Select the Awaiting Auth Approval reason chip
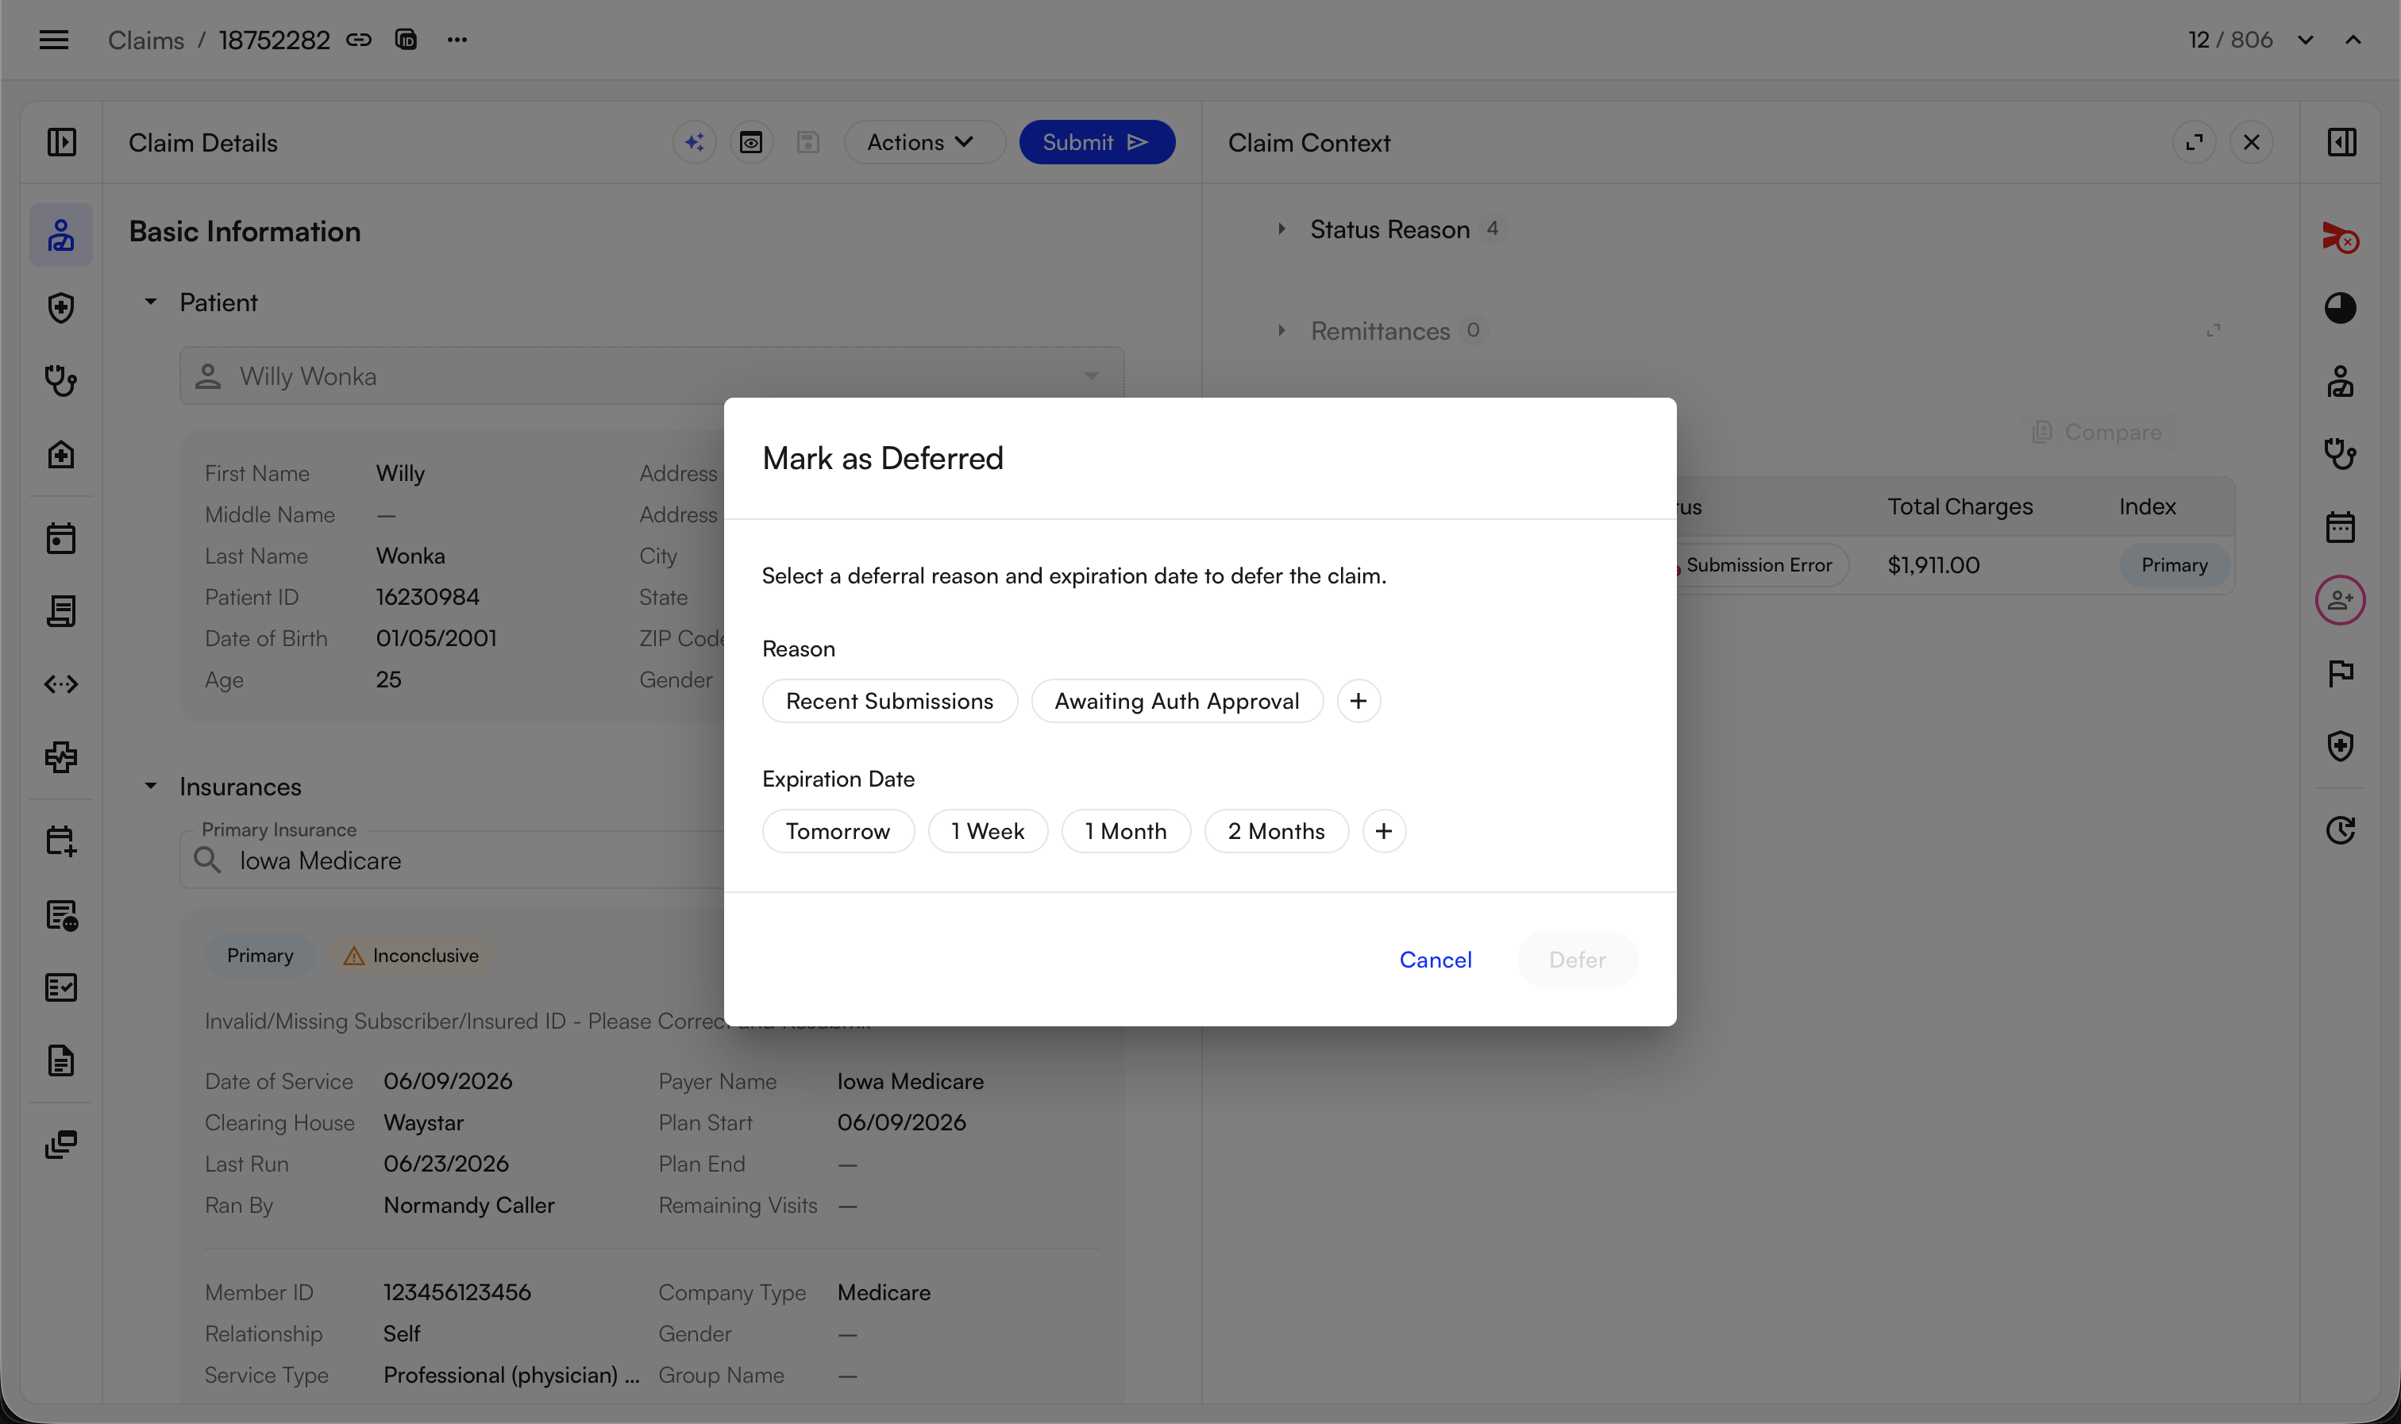Screen dimensions: 2401x1424 (1177, 702)
